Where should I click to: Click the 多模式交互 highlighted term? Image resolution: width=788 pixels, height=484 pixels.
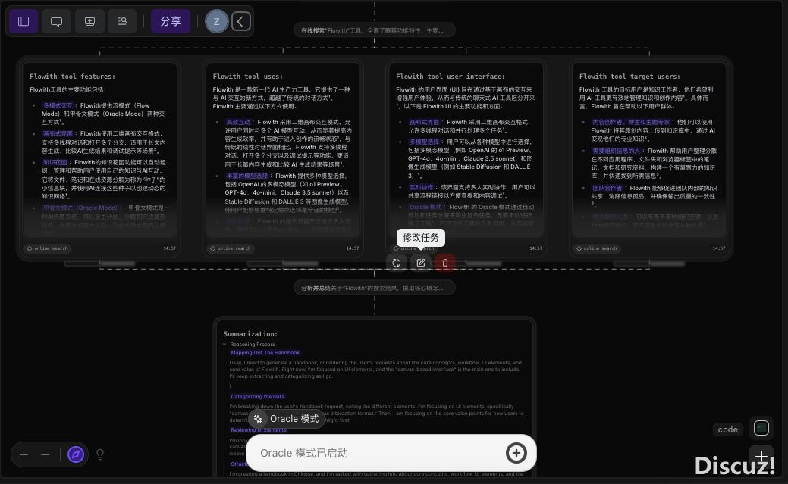click(x=58, y=105)
